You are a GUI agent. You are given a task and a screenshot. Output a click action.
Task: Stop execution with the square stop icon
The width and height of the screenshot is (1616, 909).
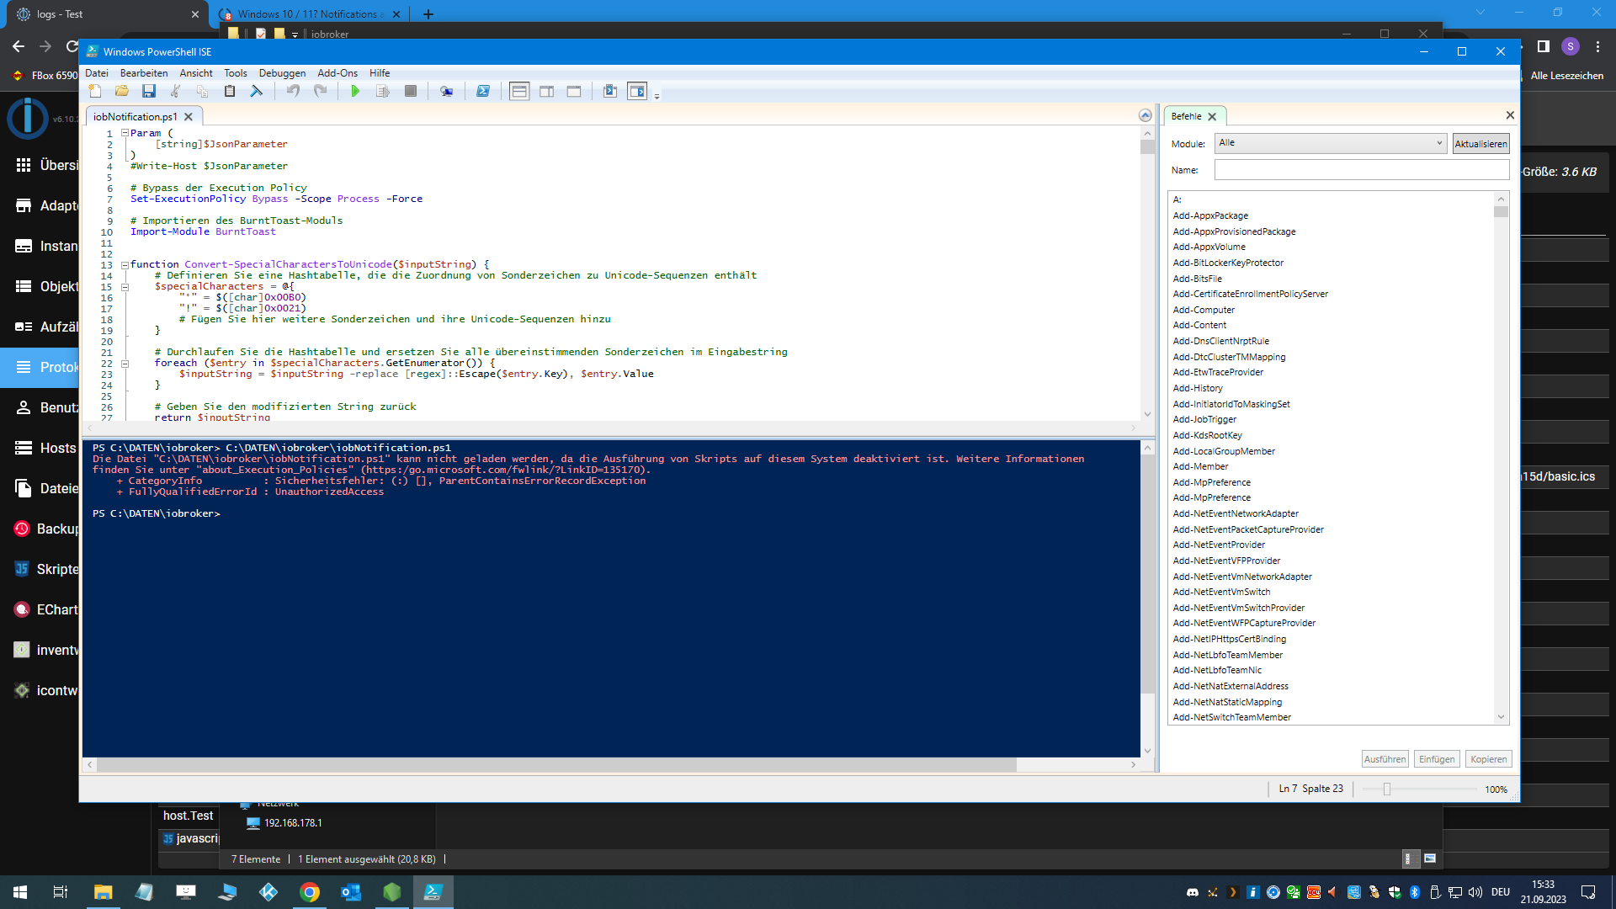coord(411,91)
